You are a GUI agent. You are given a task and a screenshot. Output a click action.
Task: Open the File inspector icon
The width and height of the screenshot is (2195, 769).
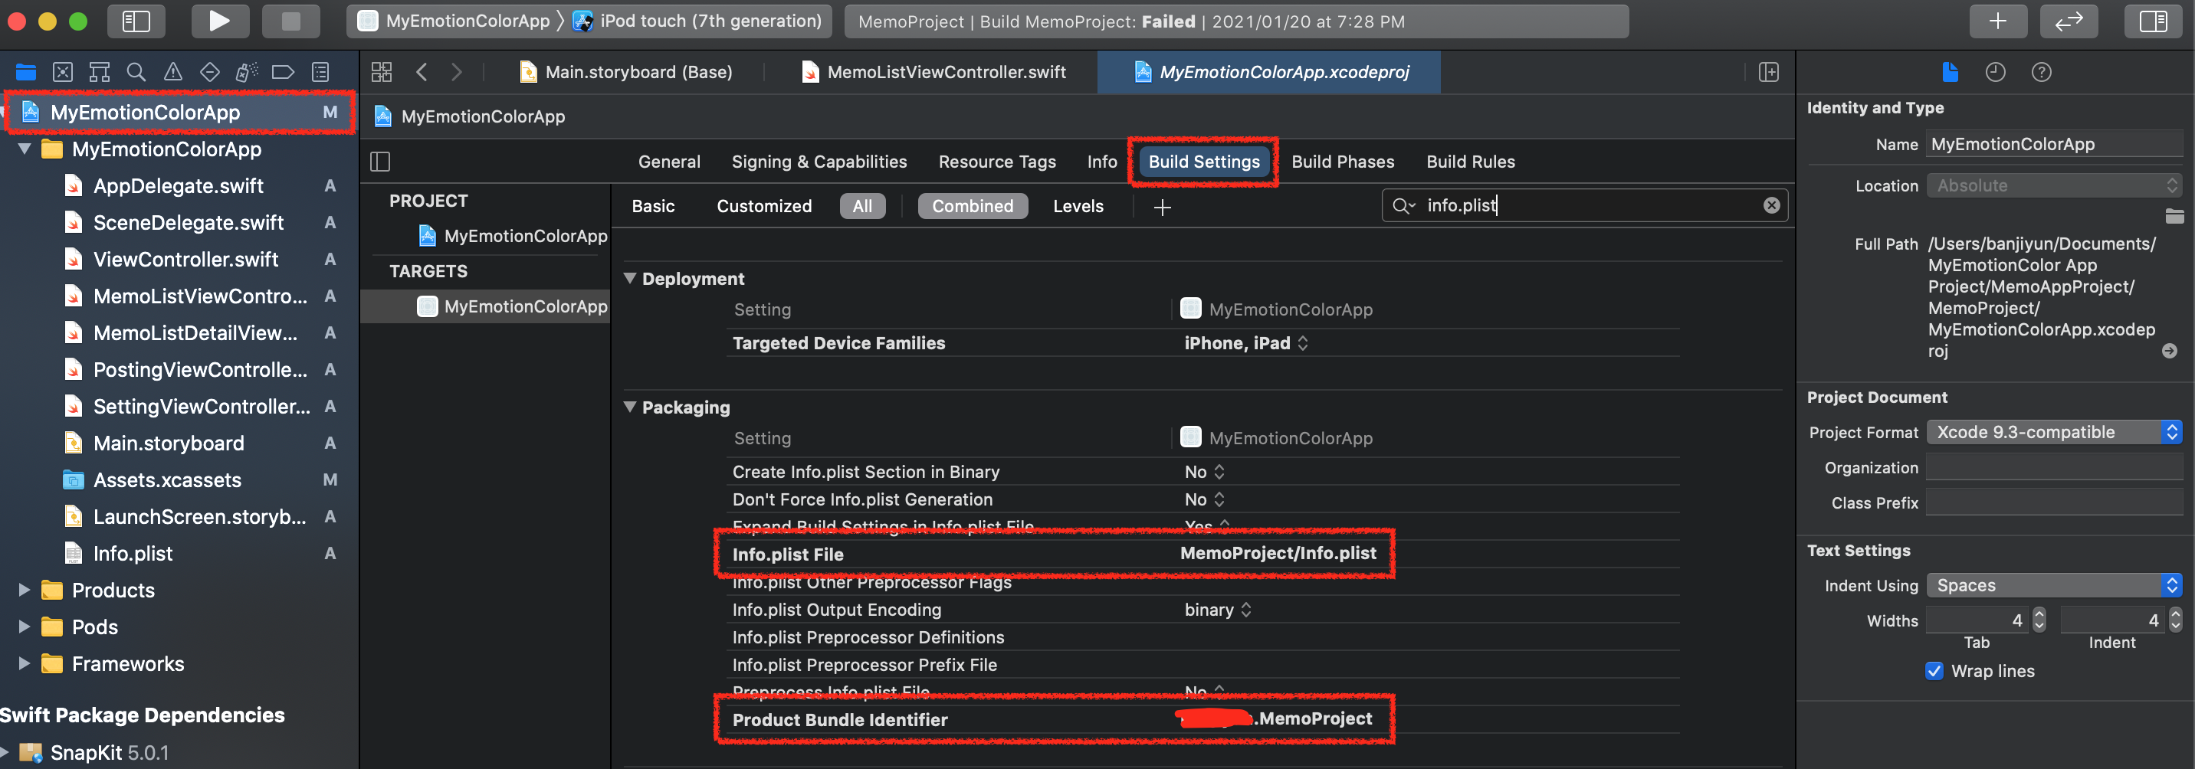pyautogui.click(x=1950, y=73)
